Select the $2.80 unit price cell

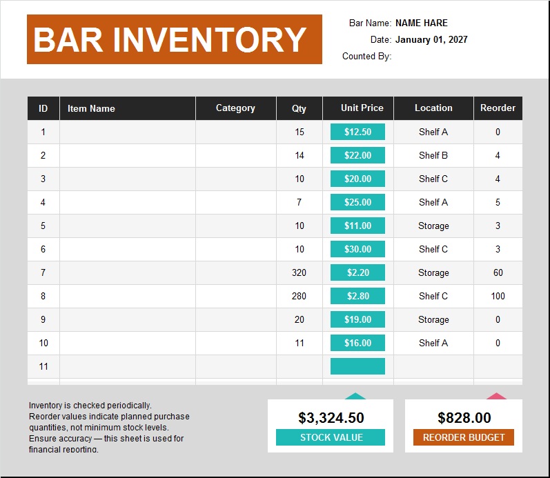pyautogui.click(x=357, y=296)
